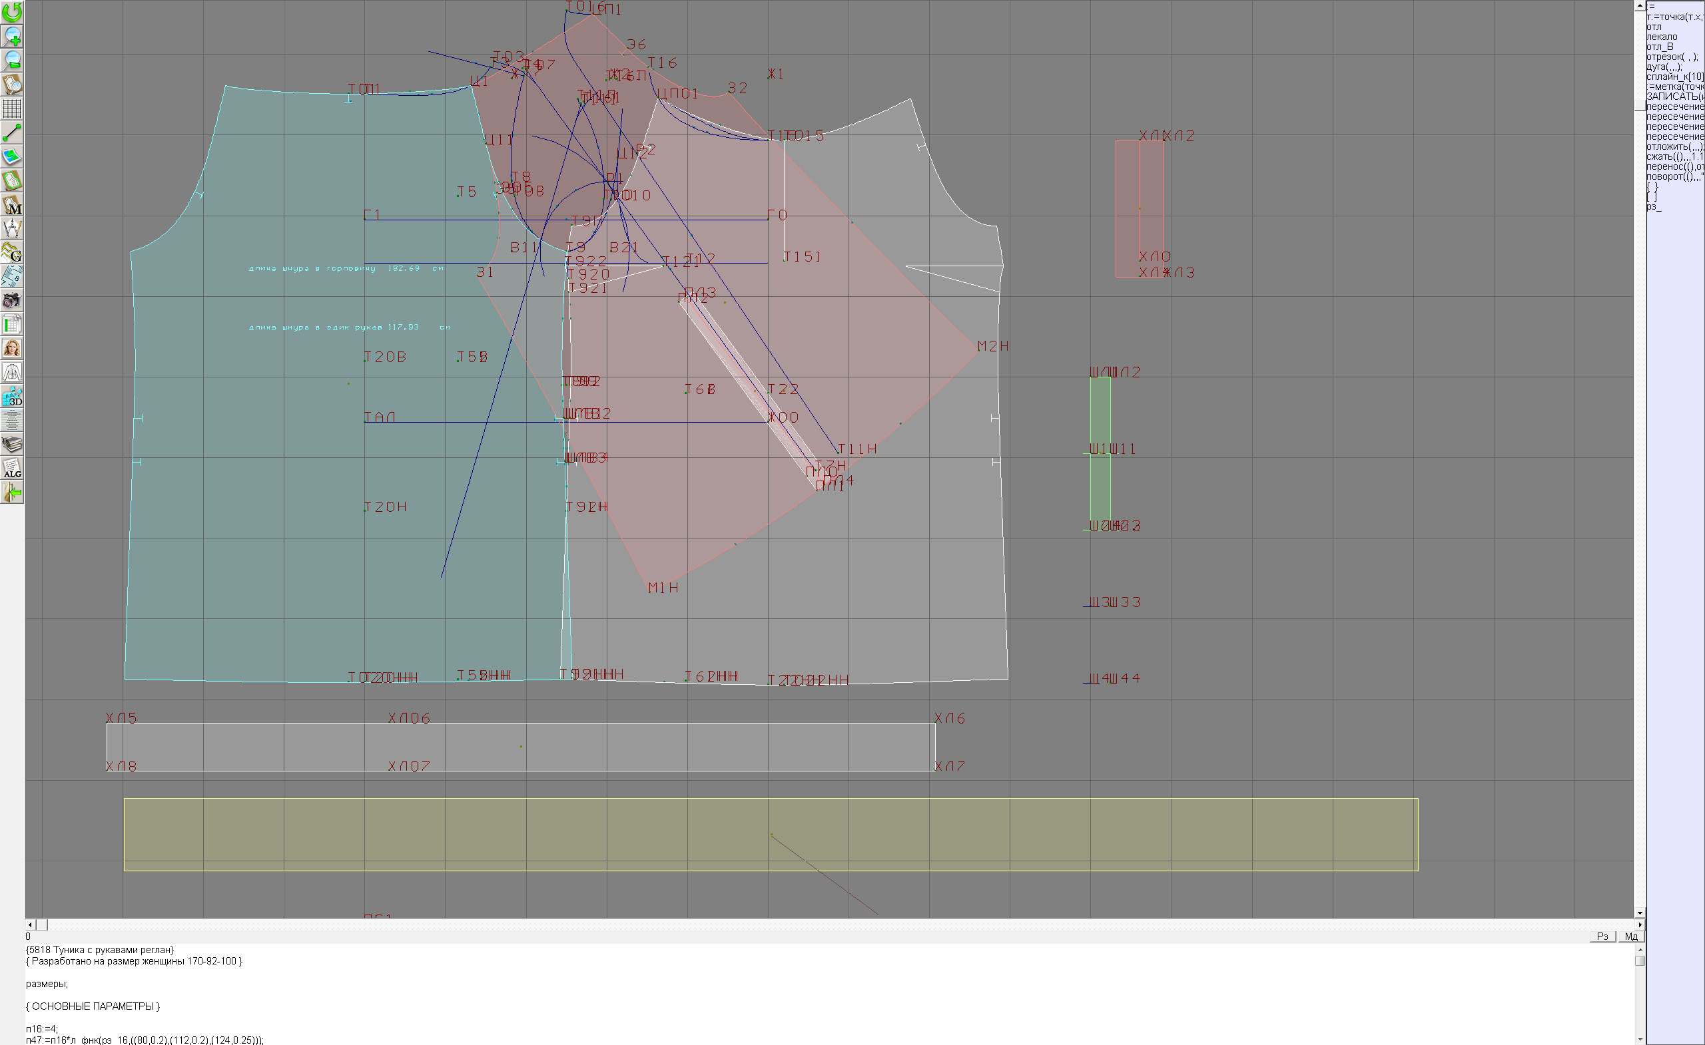Click the green refresh arrow icon
Screen dimensions: 1705x1045
12,12
